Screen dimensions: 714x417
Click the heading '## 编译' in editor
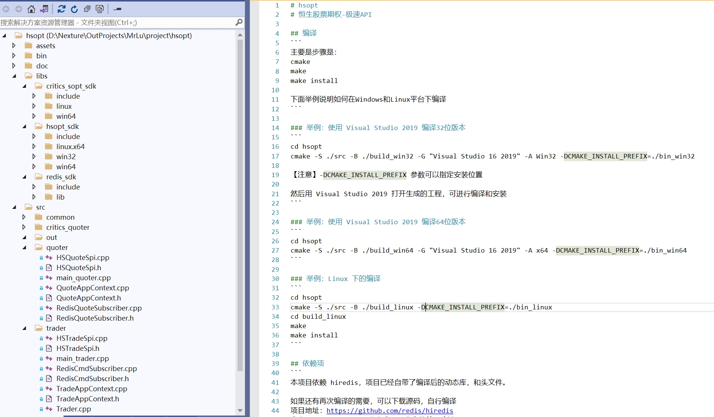tap(304, 33)
